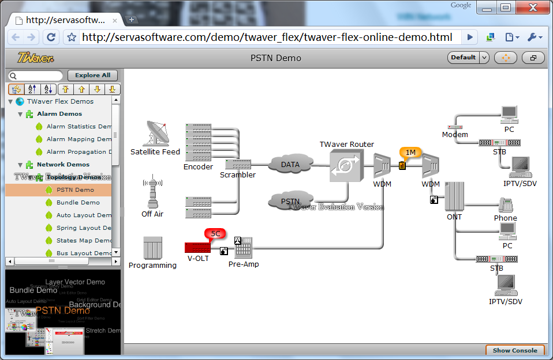Select the PSTN Demo tree item
The height and width of the screenshot is (360, 553).
click(58, 190)
